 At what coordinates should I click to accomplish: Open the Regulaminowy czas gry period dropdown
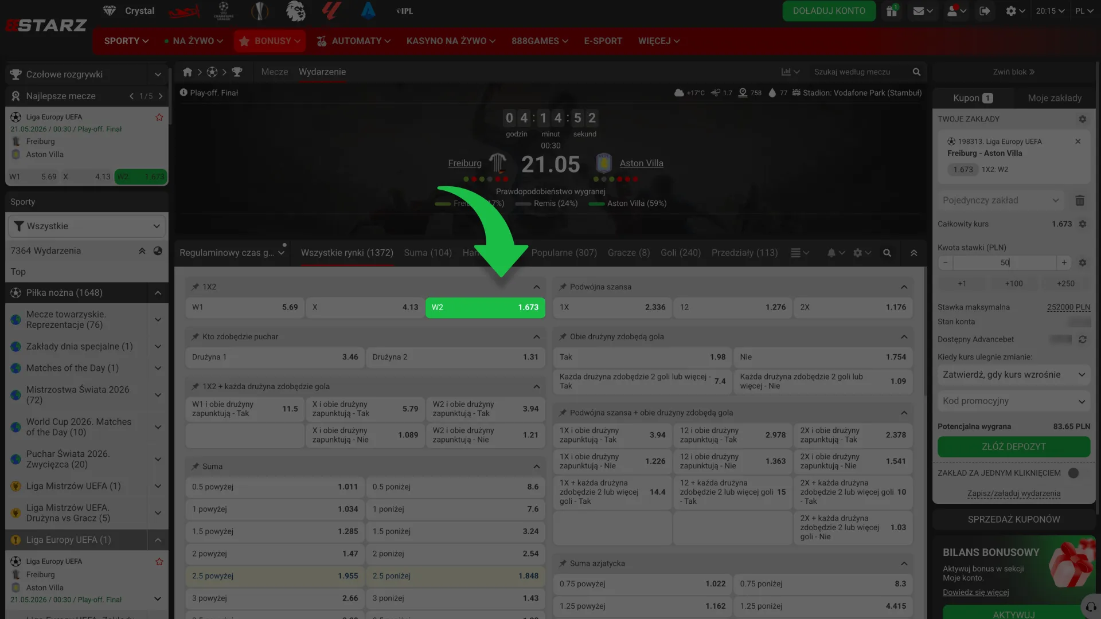tap(232, 253)
